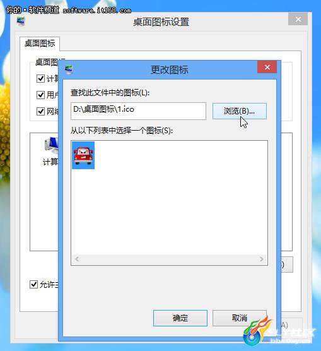321x351 pixels.
Task: Select the computer icon in background preview
Action: (51, 145)
